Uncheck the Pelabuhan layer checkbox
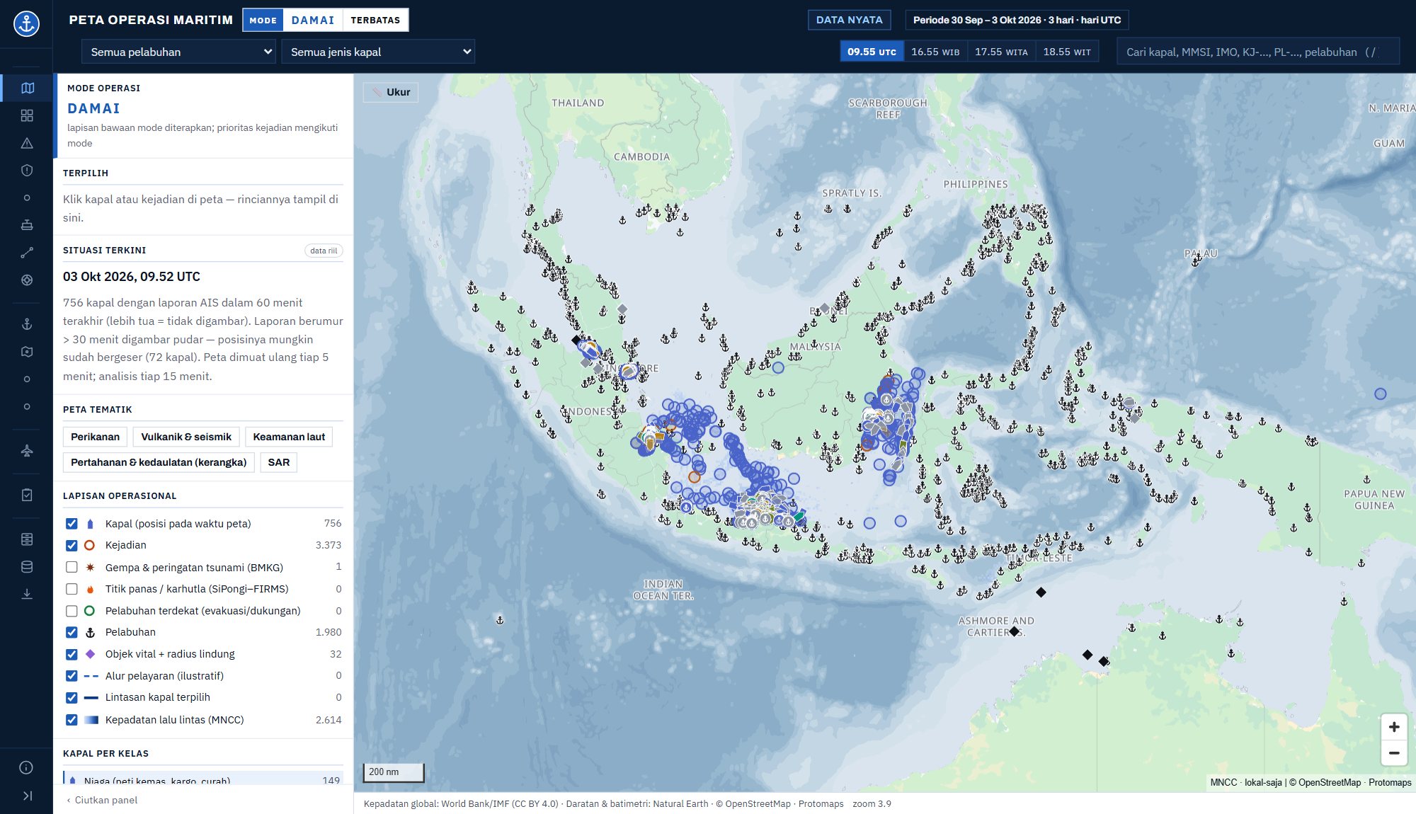This screenshot has height=814, width=1416. 72,632
